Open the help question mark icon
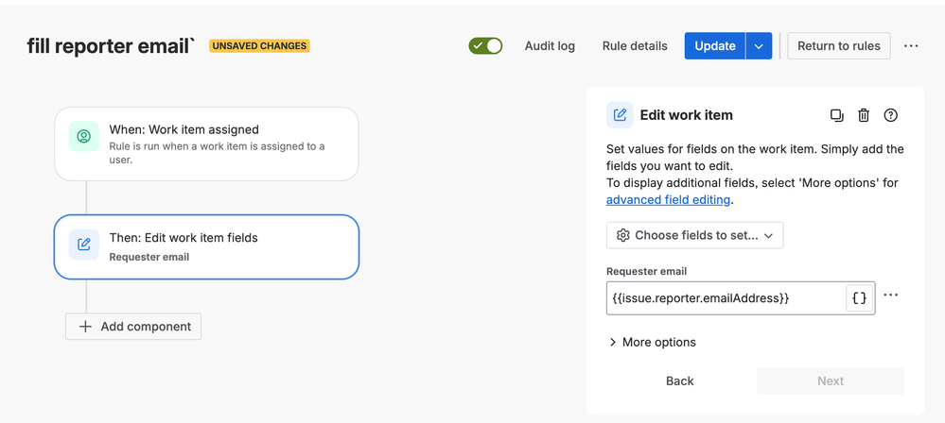The width and height of the screenshot is (945, 423). pyautogui.click(x=890, y=115)
